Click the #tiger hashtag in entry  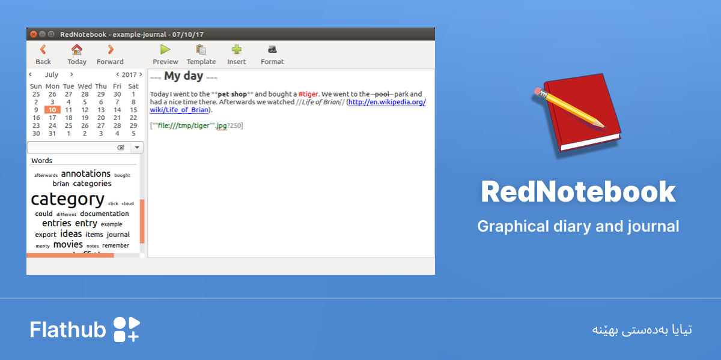click(308, 94)
